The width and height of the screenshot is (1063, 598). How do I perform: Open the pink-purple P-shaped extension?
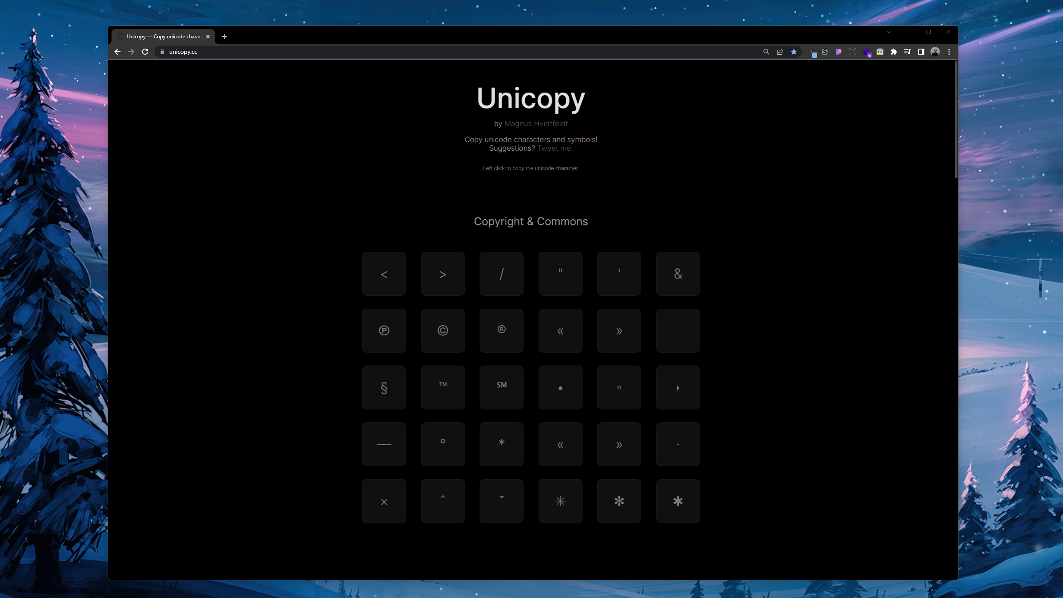click(838, 52)
